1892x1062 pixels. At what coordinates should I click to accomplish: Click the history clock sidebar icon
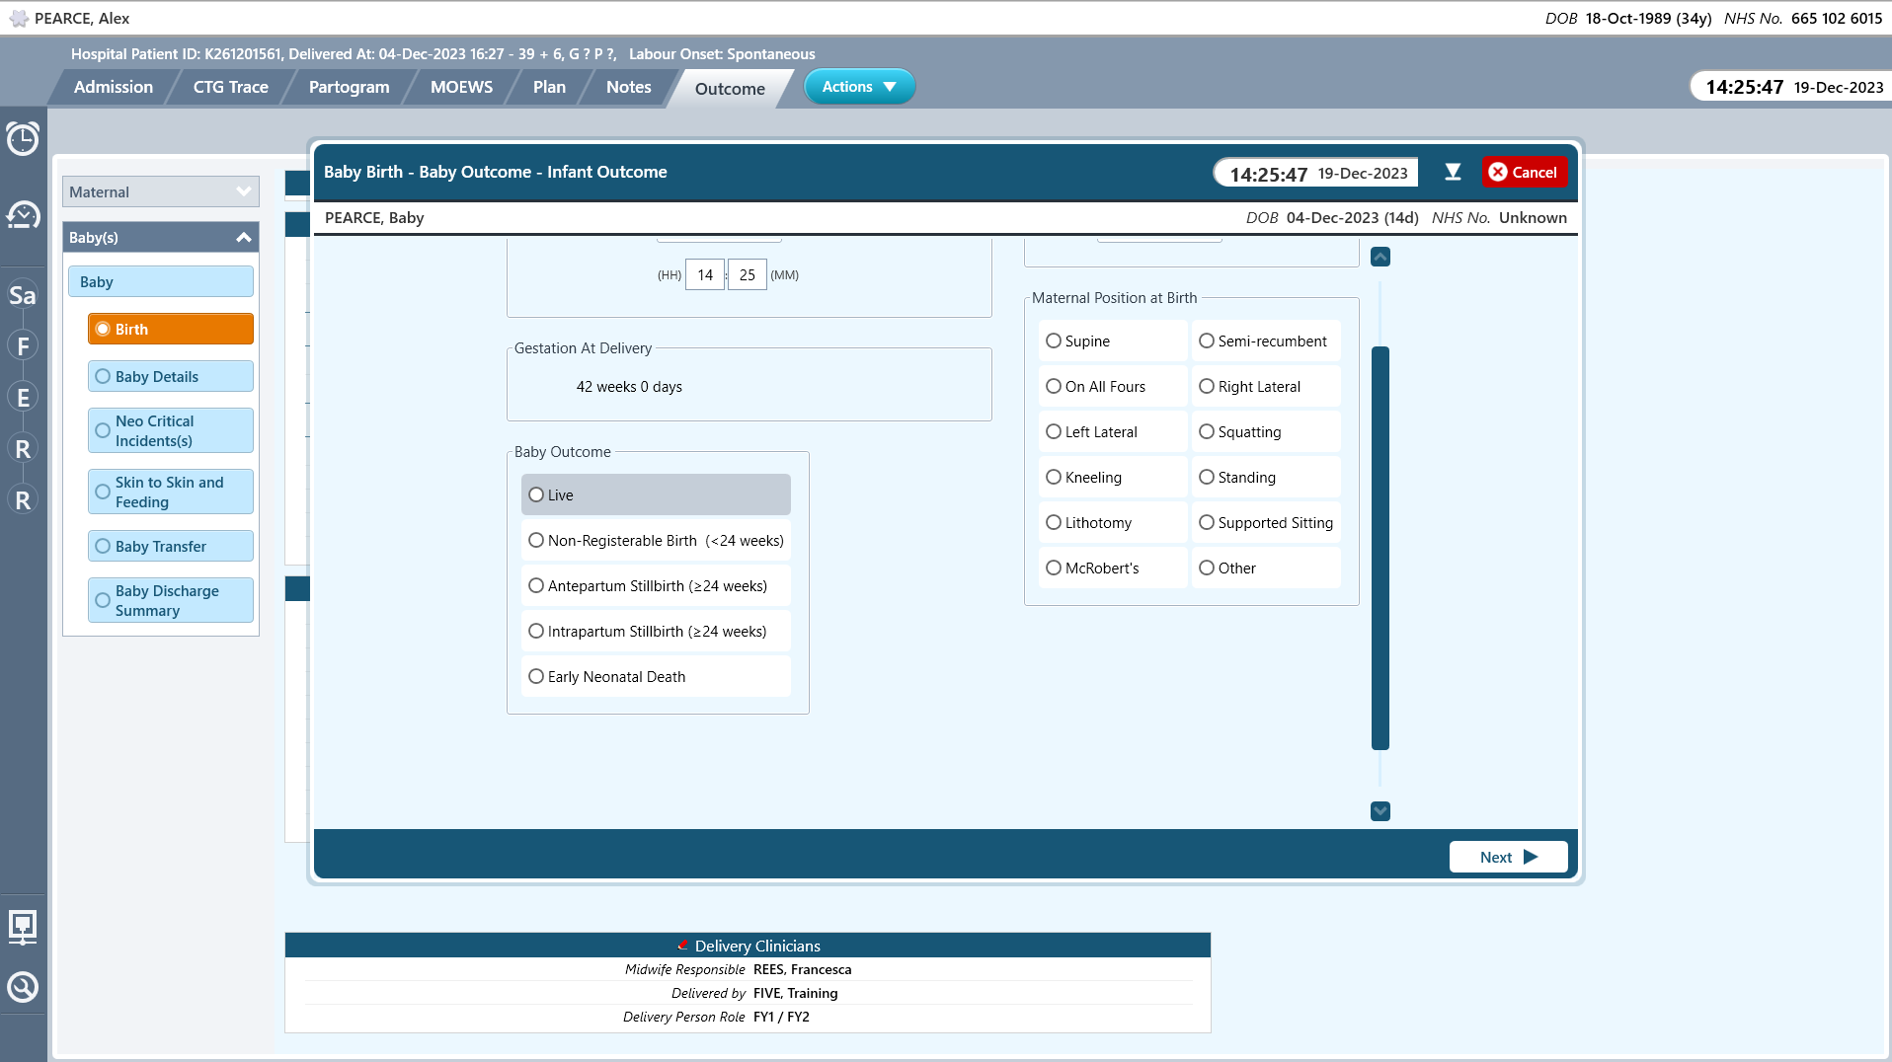pos(23,214)
